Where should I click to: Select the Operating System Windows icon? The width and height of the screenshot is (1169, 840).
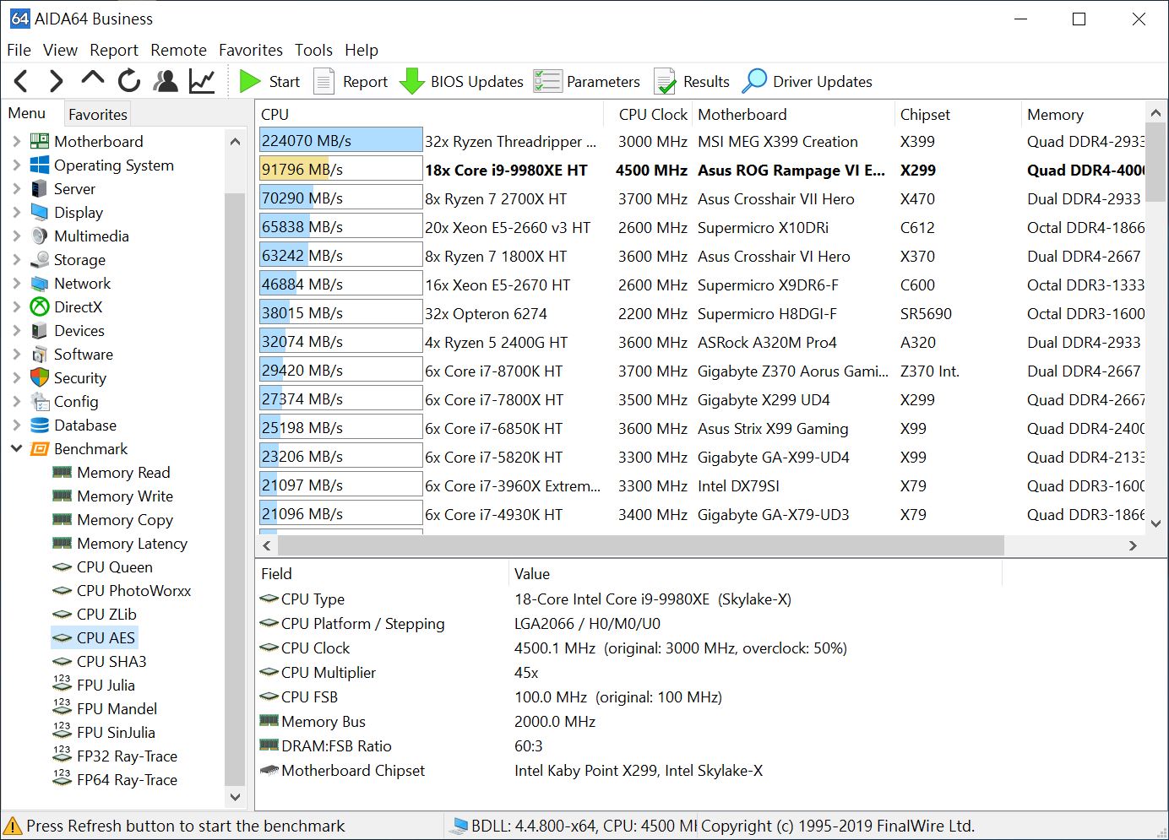(x=40, y=165)
